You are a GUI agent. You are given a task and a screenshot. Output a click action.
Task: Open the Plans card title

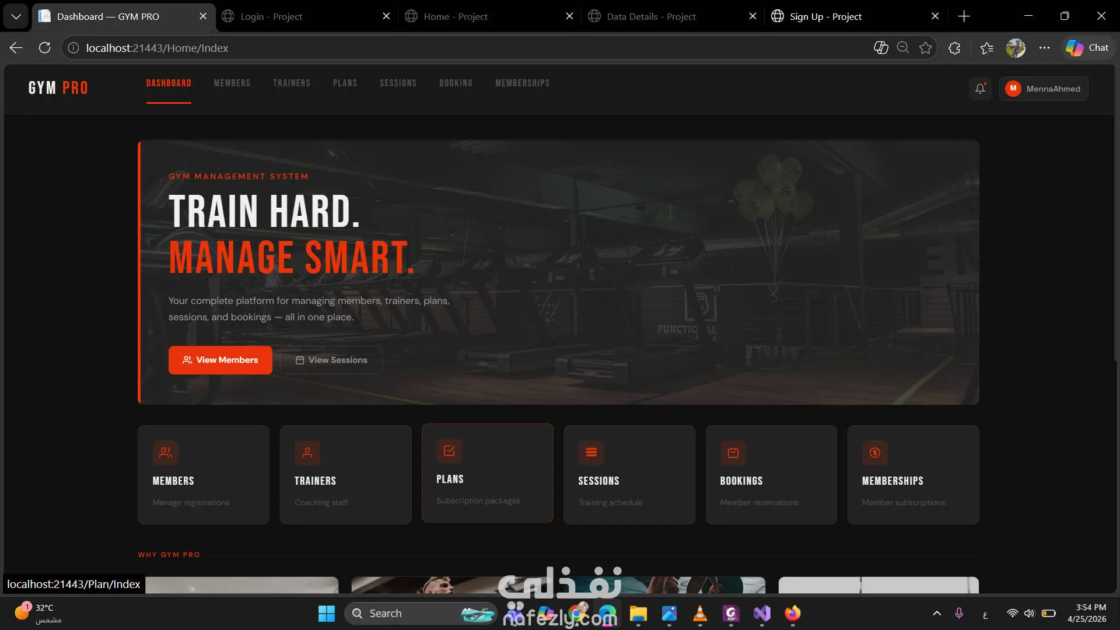click(450, 479)
